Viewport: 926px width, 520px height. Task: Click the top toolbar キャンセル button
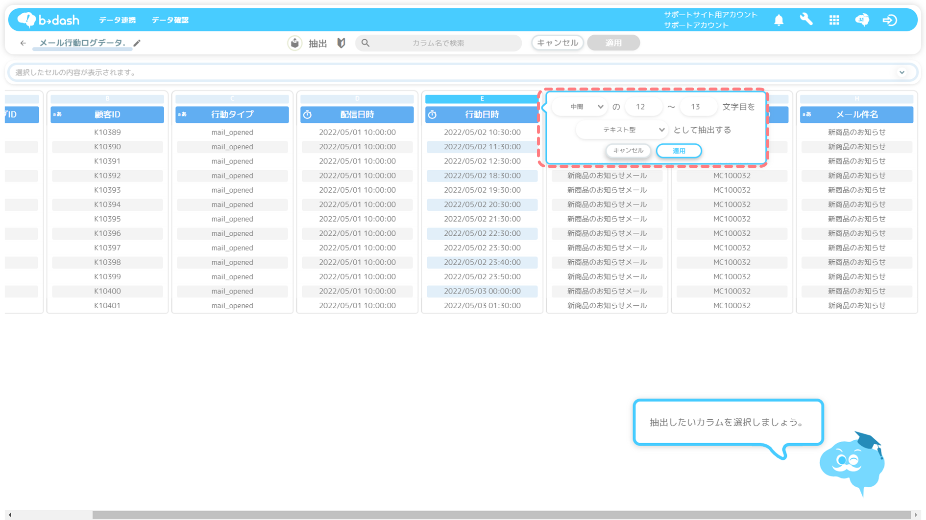point(558,43)
